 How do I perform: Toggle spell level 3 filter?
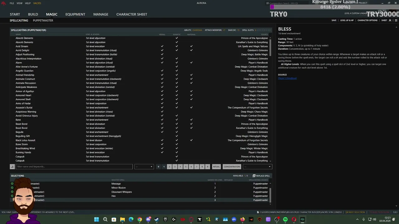[175, 167]
